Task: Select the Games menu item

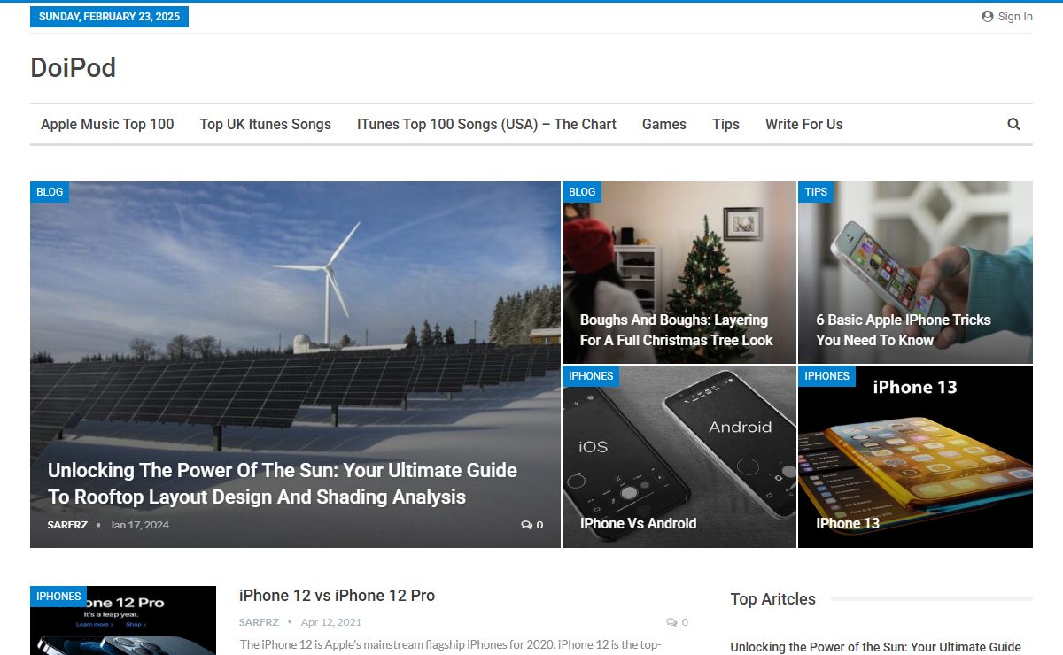Action: [664, 124]
